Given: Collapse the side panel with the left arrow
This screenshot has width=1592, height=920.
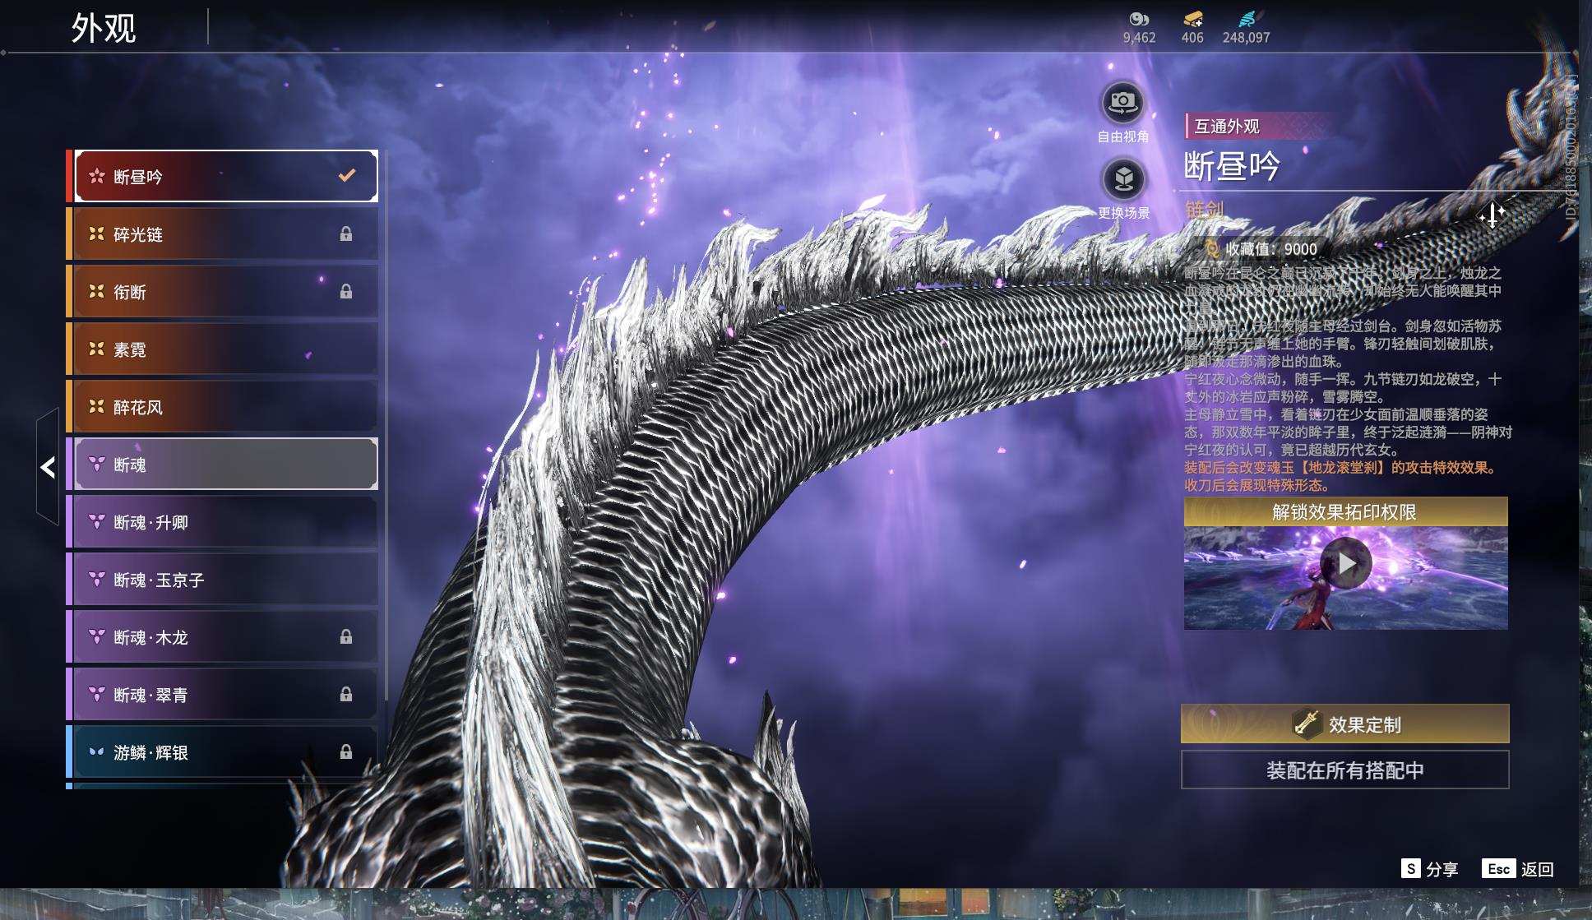Looking at the screenshot, I should [48, 467].
